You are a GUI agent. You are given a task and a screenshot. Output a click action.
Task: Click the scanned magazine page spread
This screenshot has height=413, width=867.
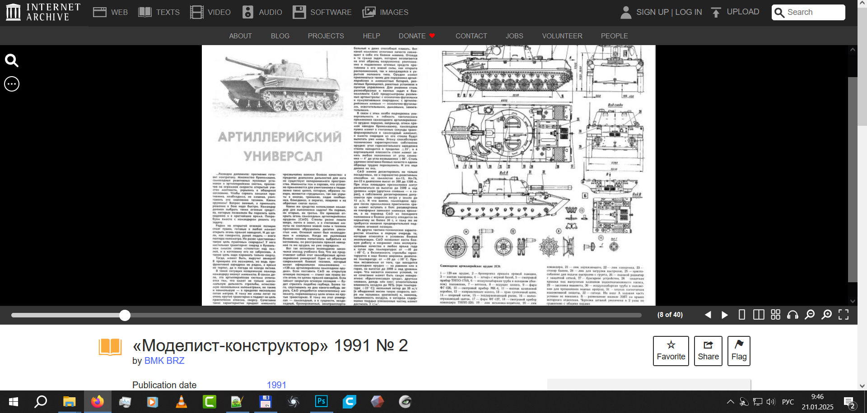(429, 175)
